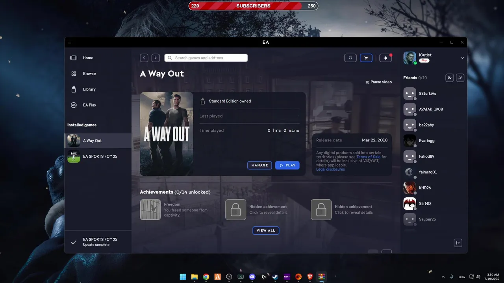Open the wishlist heart icon

pos(350,58)
